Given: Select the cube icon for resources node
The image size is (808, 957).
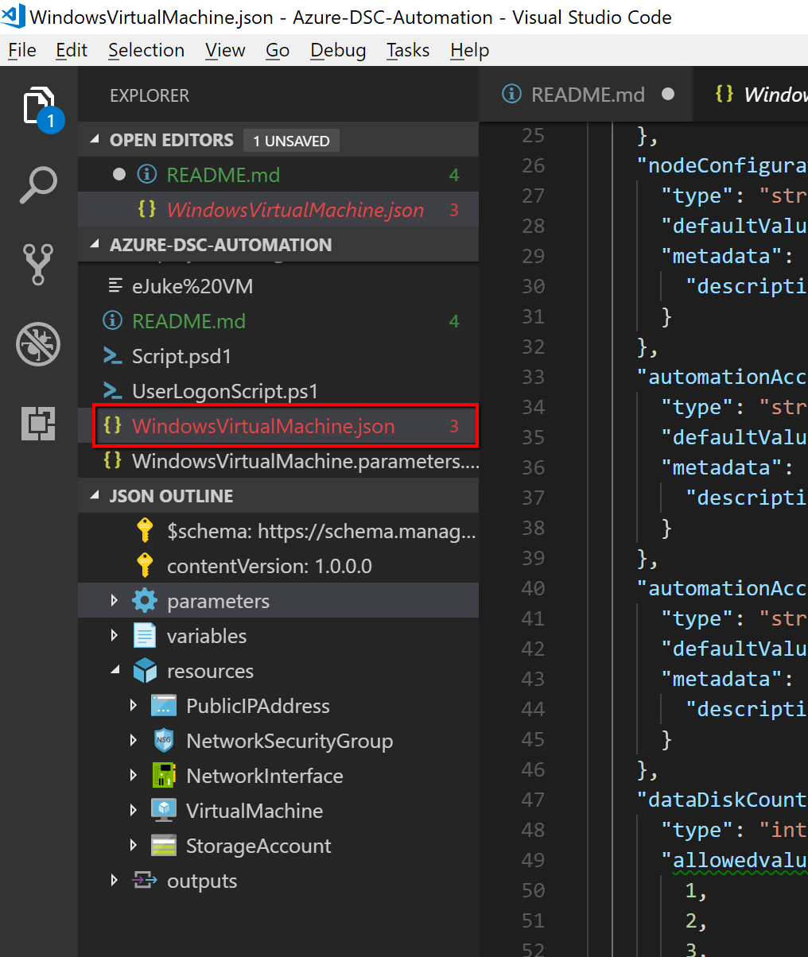Looking at the screenshot, I should click(145, 670).
